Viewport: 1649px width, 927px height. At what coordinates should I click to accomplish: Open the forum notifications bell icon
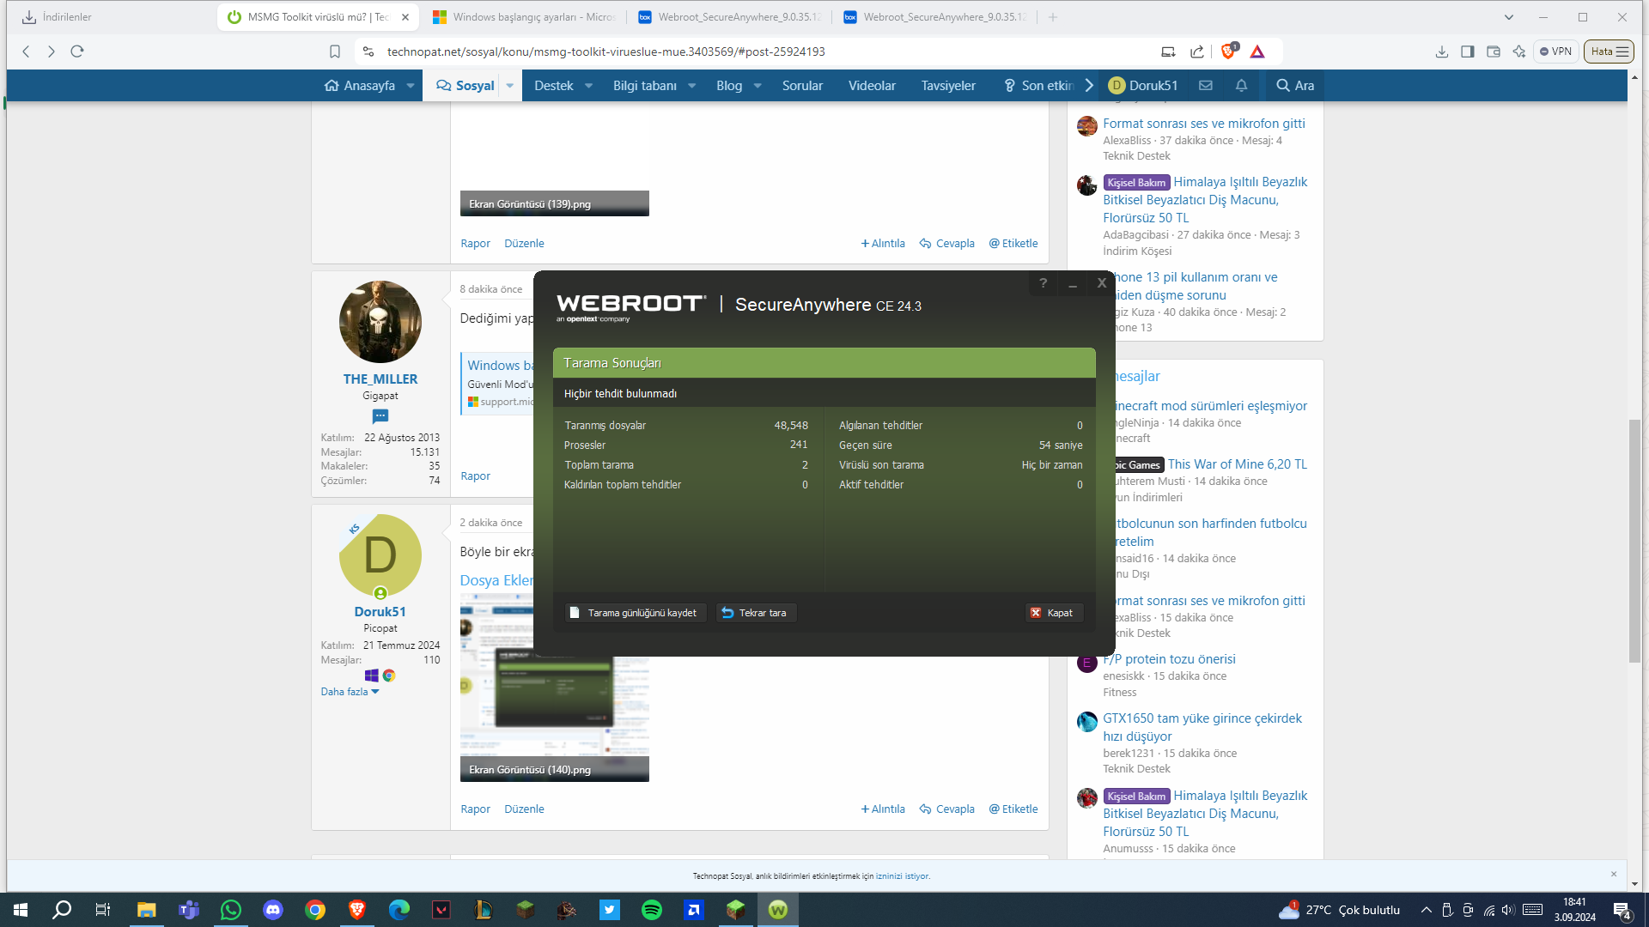pyautogui.click(x=1241, y=86)
